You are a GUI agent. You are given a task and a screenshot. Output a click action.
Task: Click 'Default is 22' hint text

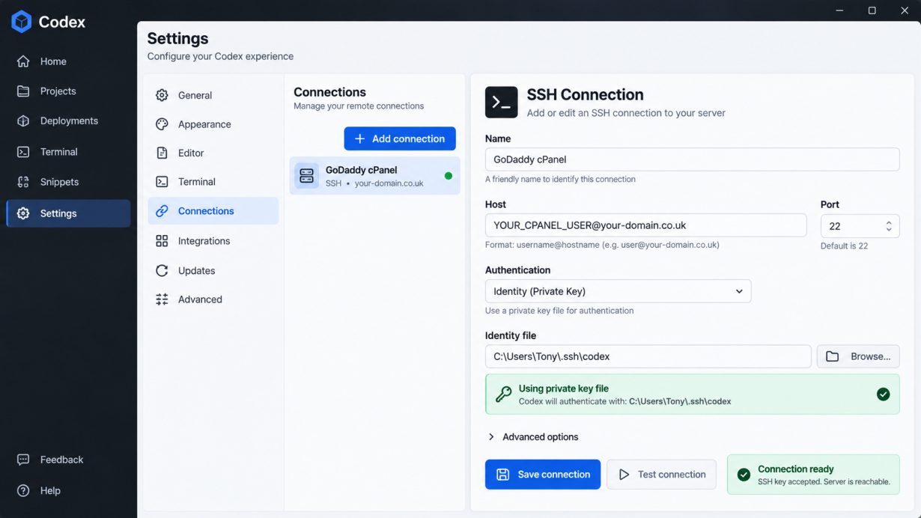click(844, 246)
